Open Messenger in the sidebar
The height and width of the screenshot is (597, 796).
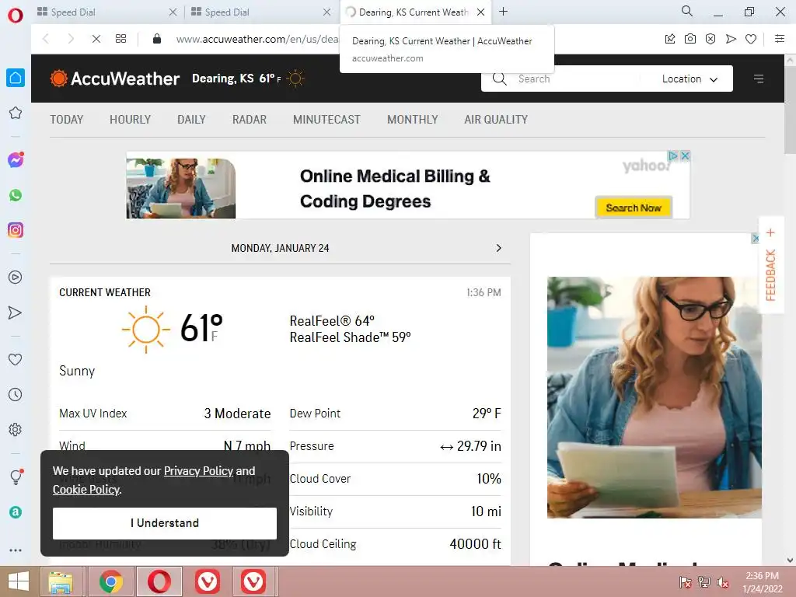[x=16, y=160]
